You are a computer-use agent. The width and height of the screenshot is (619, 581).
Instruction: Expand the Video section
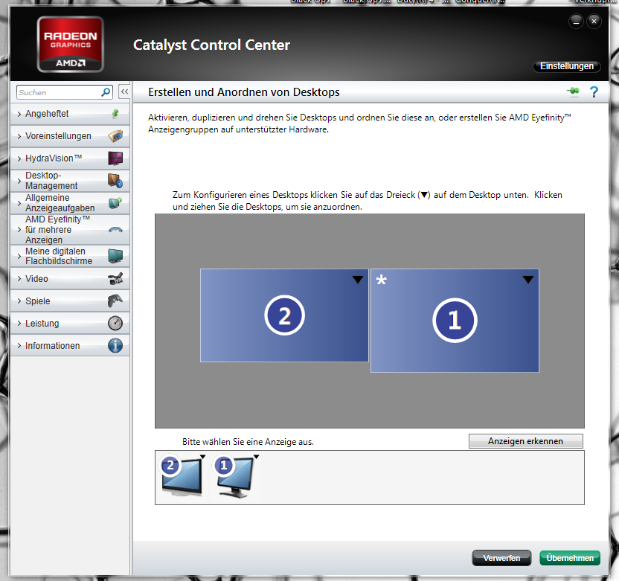(70, 279)
